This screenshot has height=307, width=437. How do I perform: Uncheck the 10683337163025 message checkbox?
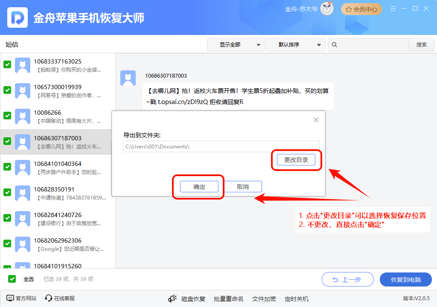7,64
